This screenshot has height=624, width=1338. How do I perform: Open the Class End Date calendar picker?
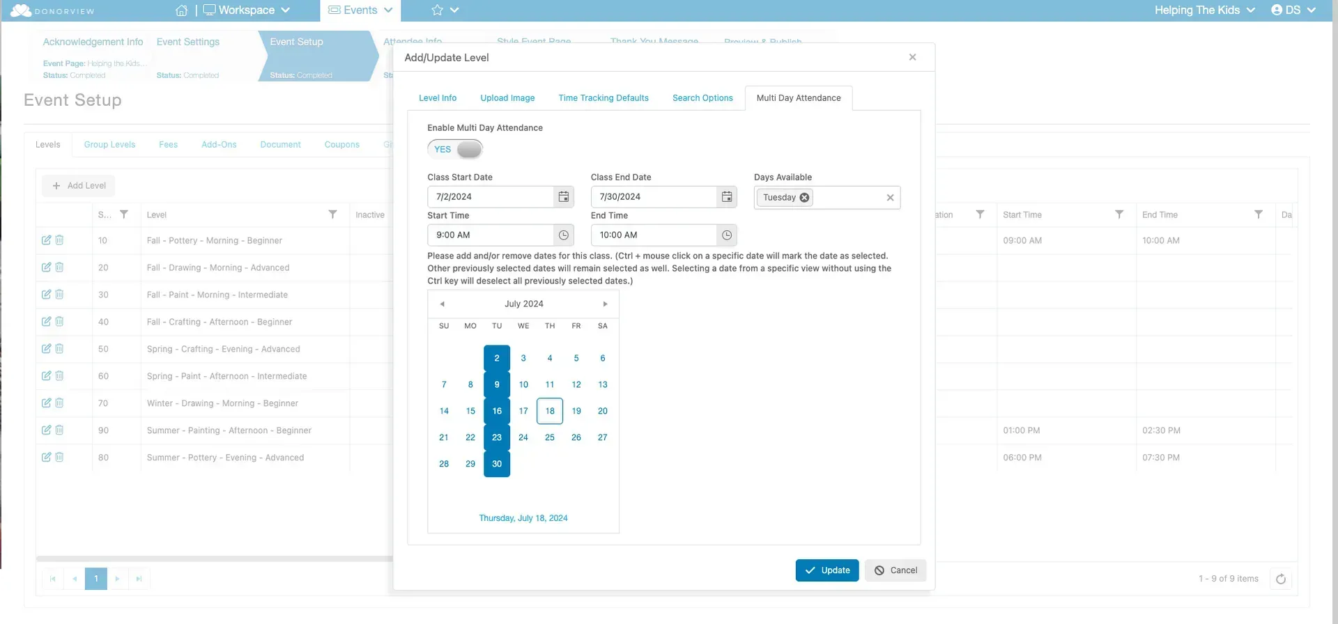click(727, 197)
